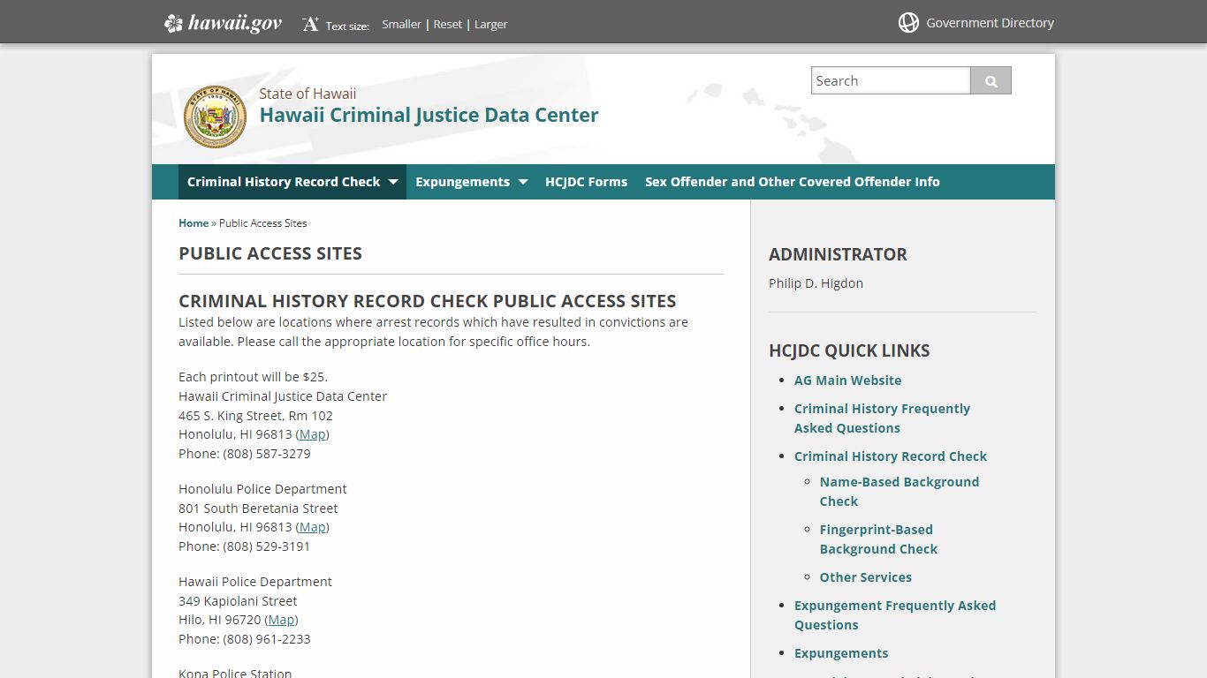The image size is (1207, 678).
Task: Make text size Larger
Action: click(x=490, y=25)
